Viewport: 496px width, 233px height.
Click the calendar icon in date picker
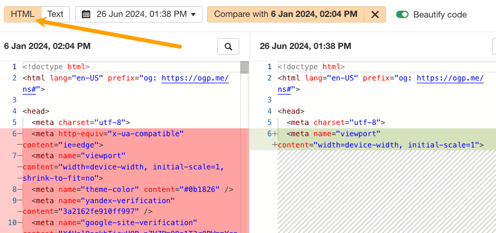click(x=86, y=14)
